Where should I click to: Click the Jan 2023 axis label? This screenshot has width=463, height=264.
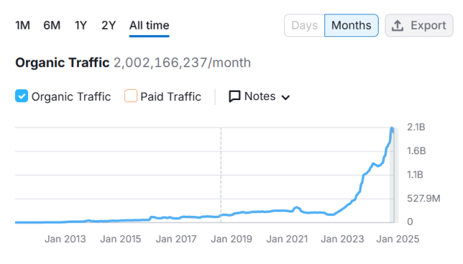tap(342, 239)
